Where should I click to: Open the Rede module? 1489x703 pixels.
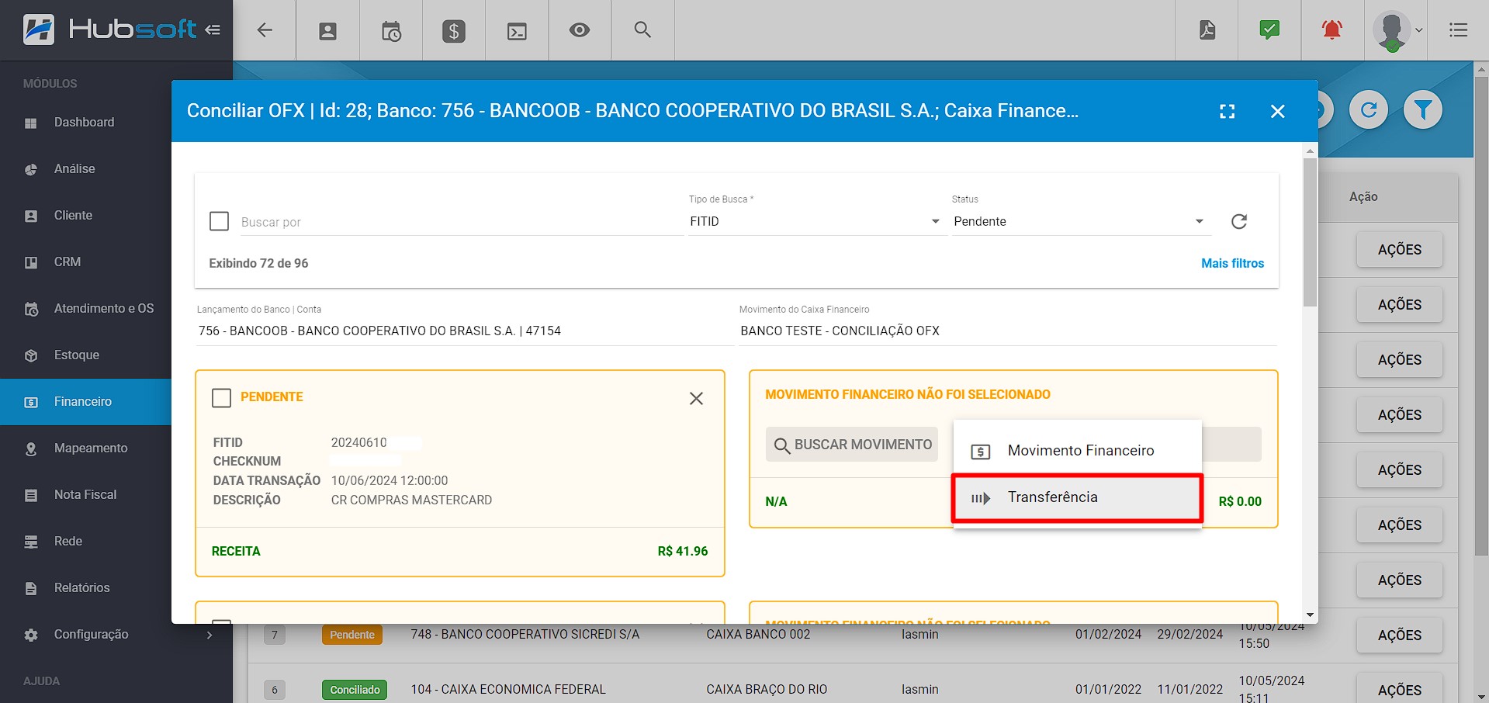click(85, 542)
